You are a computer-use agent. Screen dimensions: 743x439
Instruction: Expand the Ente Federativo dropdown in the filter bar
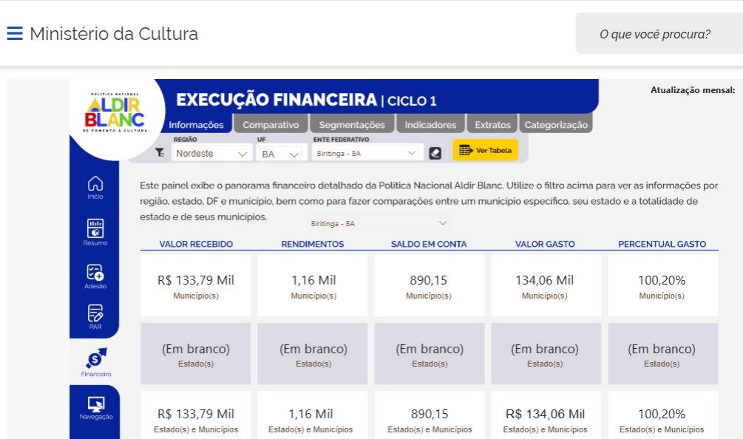367,154
